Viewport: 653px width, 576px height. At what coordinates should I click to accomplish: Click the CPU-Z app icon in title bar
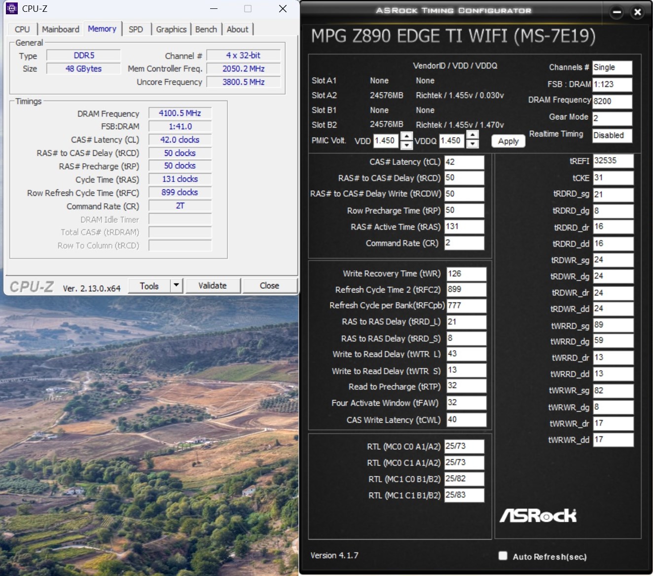click(11, 8)
